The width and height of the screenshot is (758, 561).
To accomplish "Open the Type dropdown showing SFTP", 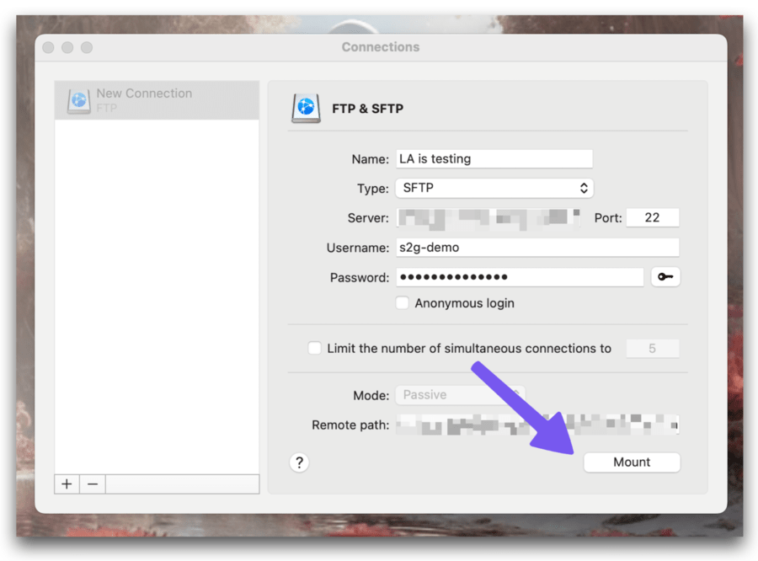I will point(494,187).
